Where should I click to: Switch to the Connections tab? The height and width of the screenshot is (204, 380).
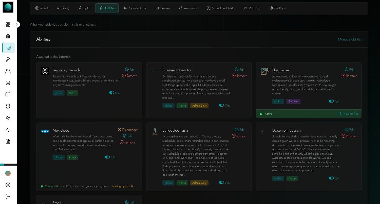135,8
